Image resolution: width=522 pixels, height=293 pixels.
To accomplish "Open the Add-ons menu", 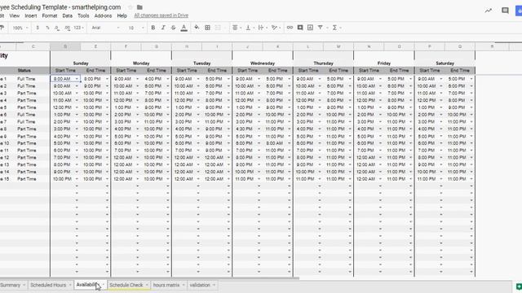I will point(103,15).
